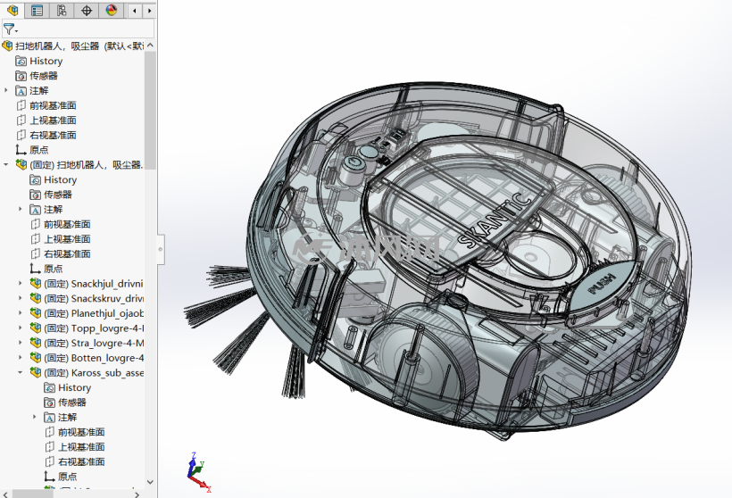Expand the Topp_lovgre-4 component

(x=20, y=328)
